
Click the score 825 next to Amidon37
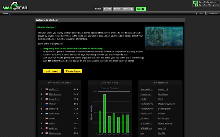coord(76,89)
